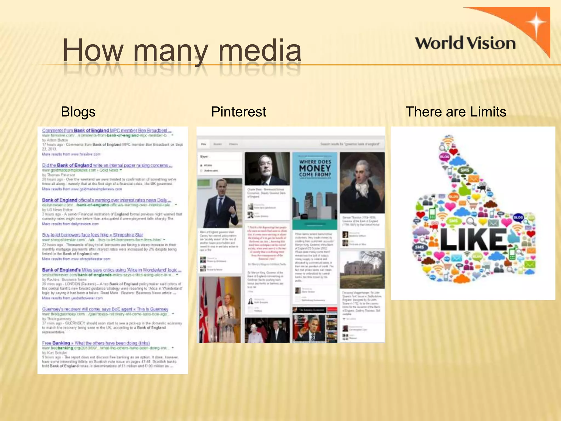Open the manor house building pin
This screenshot has height=421, width=561.
click(362, 270)
